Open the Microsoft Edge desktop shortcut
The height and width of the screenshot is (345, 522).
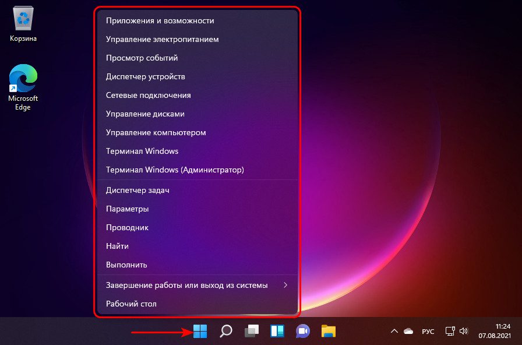pyautogui.click(x=23, y=87)
